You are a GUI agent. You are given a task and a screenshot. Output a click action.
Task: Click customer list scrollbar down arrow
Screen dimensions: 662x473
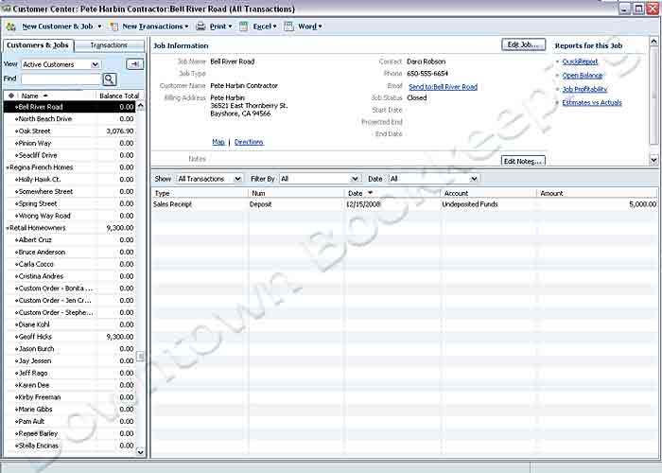click(141, 452)
